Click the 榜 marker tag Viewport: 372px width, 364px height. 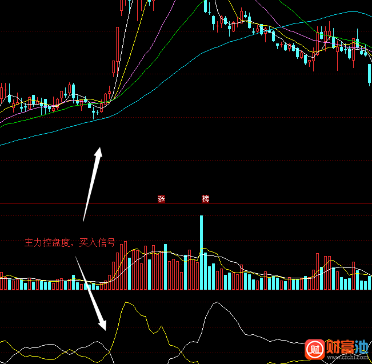206,199
